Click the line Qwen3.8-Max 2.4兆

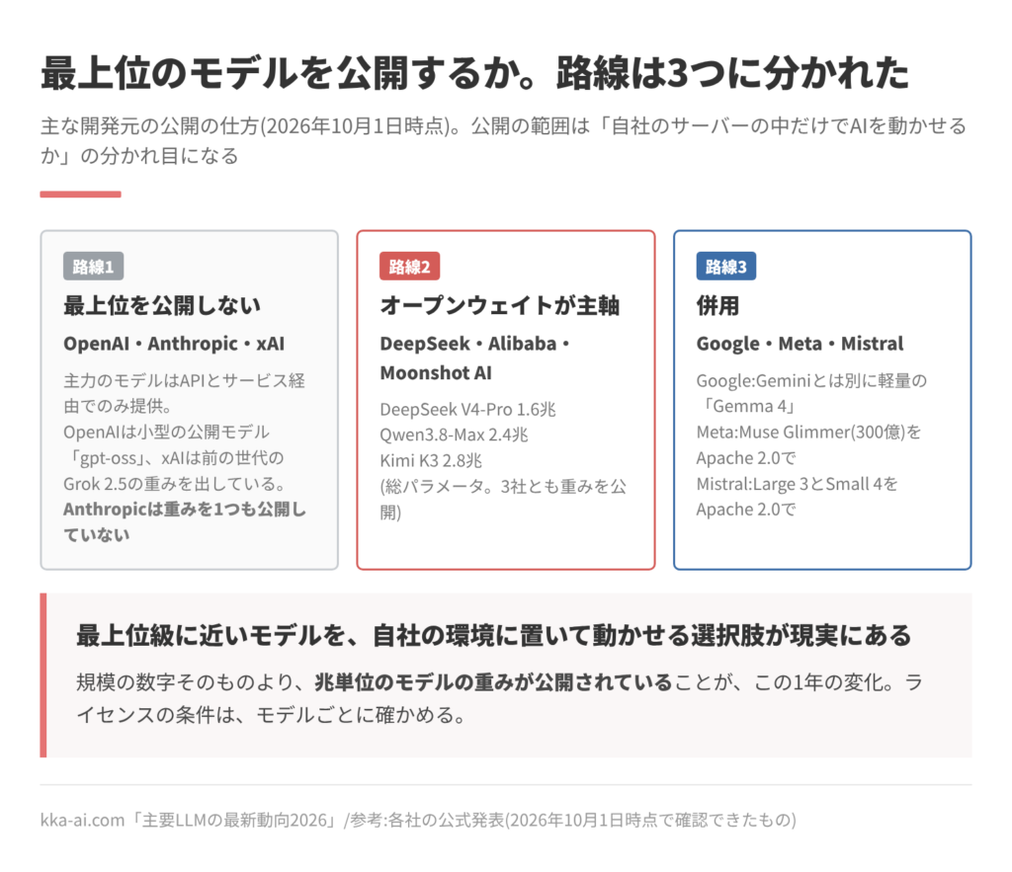click(454, 436)
